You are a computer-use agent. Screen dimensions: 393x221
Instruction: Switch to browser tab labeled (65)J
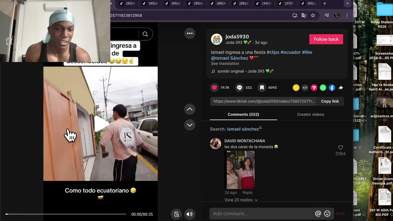309,3
